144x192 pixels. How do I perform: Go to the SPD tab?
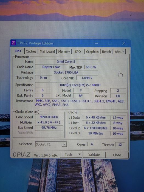[x=78, y=52]
